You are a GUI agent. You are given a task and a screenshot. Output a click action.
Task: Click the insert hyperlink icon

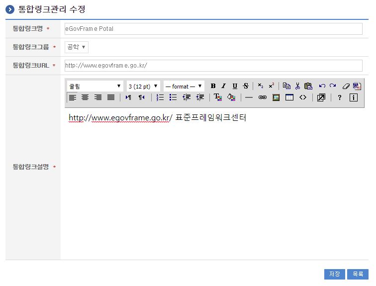coord(262,97)
